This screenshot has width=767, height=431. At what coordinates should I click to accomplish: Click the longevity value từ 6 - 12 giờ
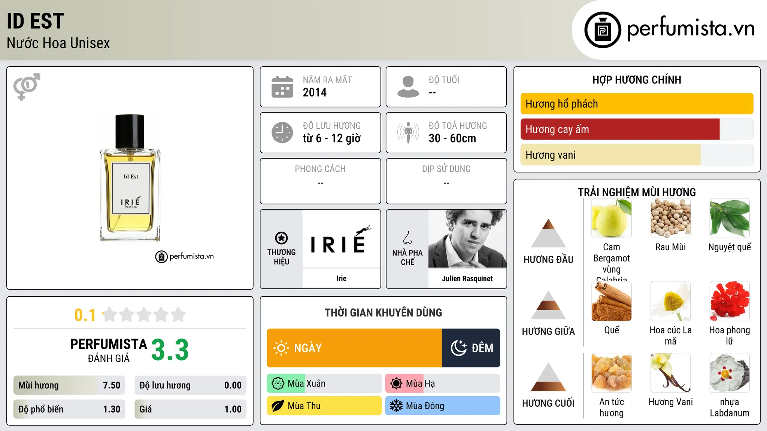(332, 138)
